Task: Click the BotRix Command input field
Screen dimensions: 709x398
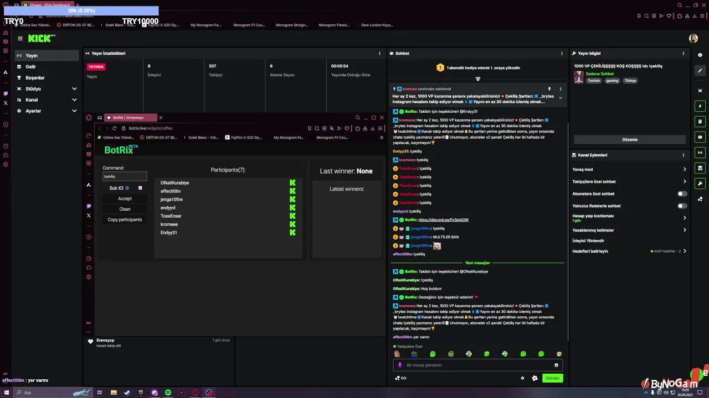Action: [125, 177]
